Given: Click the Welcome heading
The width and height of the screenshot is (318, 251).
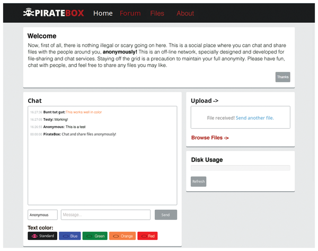Looking at the screenshot, I should pos(42,36).
